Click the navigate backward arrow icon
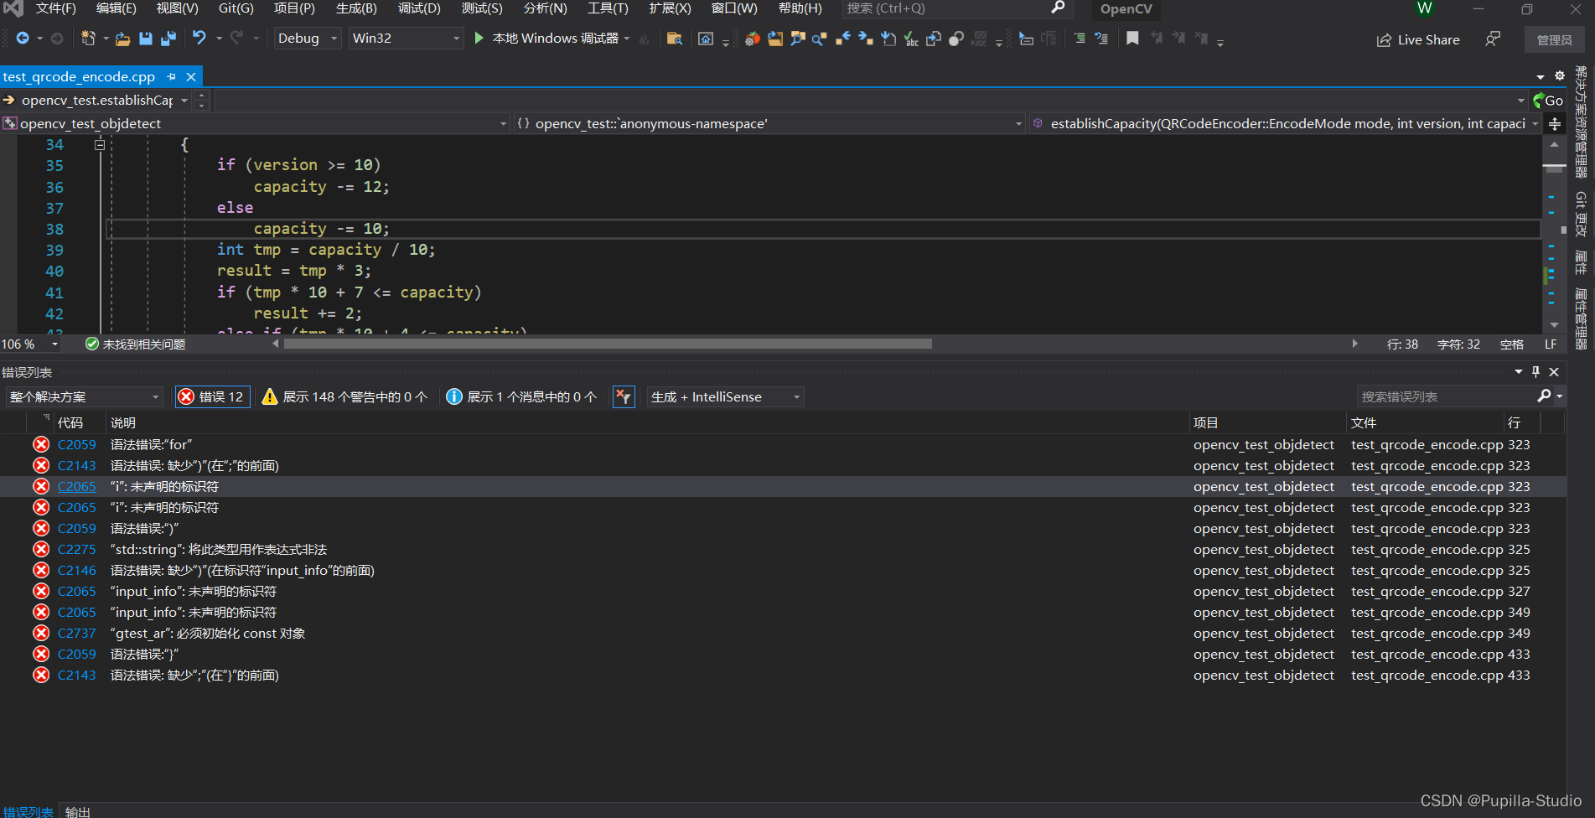This screenshot has width=1595, height=818. [x=23, y=39]
